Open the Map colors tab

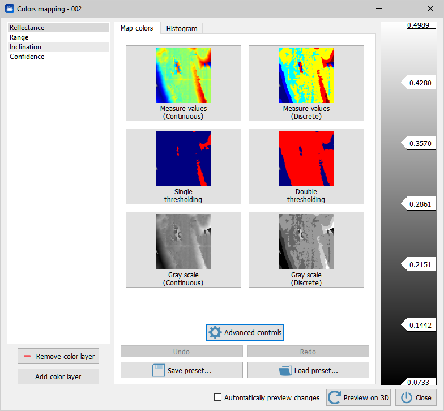[136, 28]
